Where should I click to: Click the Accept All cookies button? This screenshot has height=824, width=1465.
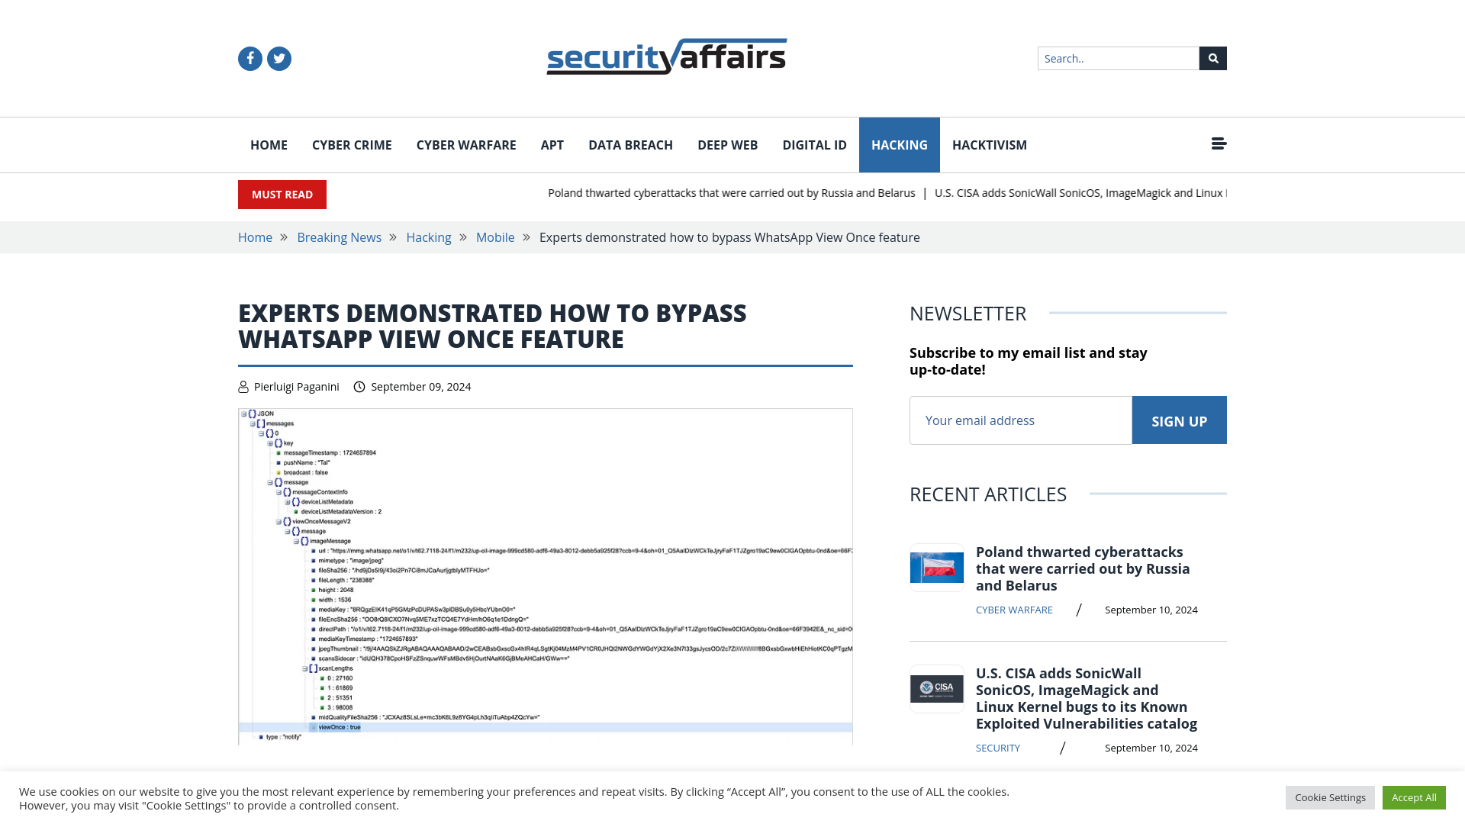[1414, 797]
